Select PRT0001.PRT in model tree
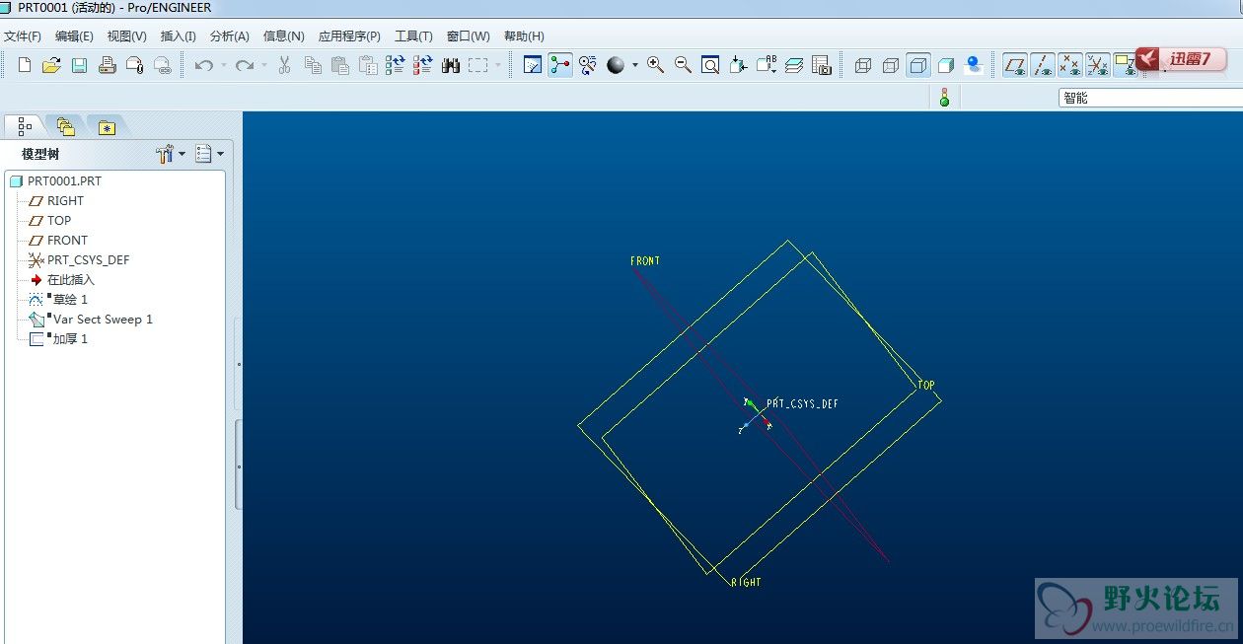This screenshot has height=644, width=1243. coord(55,181)
